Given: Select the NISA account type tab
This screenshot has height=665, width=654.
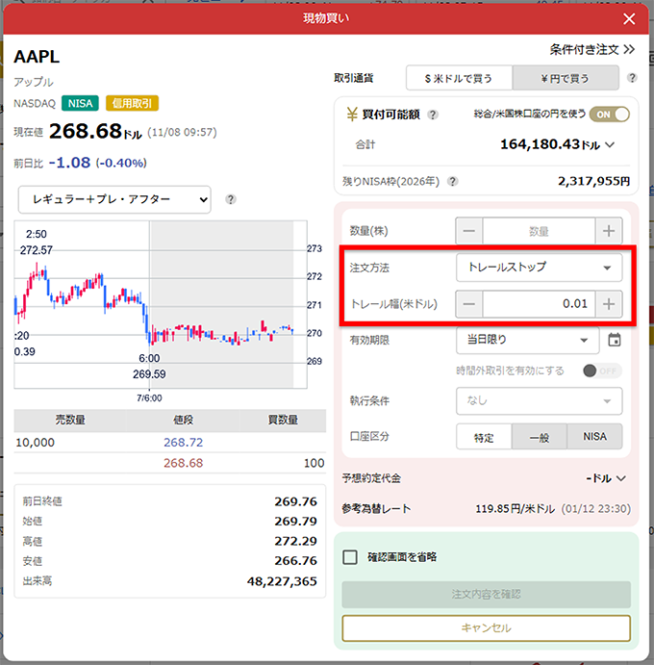Looking at the screenshot, I should pyautogui.click(x=594, y=437).
